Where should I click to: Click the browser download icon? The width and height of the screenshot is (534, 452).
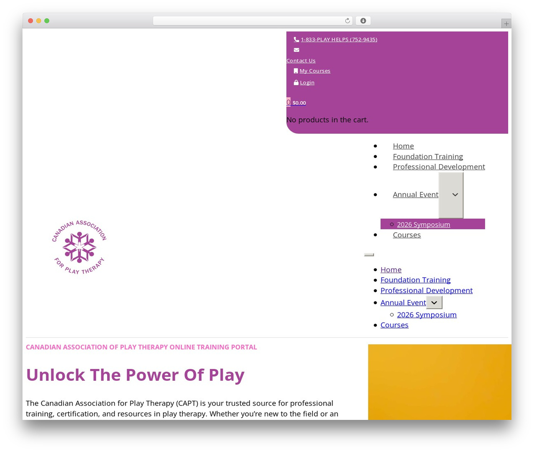click(363, 21)
